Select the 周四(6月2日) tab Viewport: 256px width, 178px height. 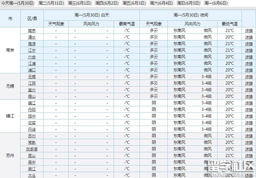[107, 3]
